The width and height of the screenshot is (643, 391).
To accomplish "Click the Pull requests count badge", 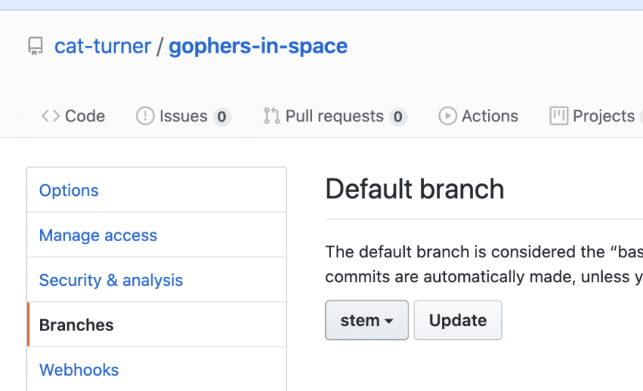I will tap(398, 117).
